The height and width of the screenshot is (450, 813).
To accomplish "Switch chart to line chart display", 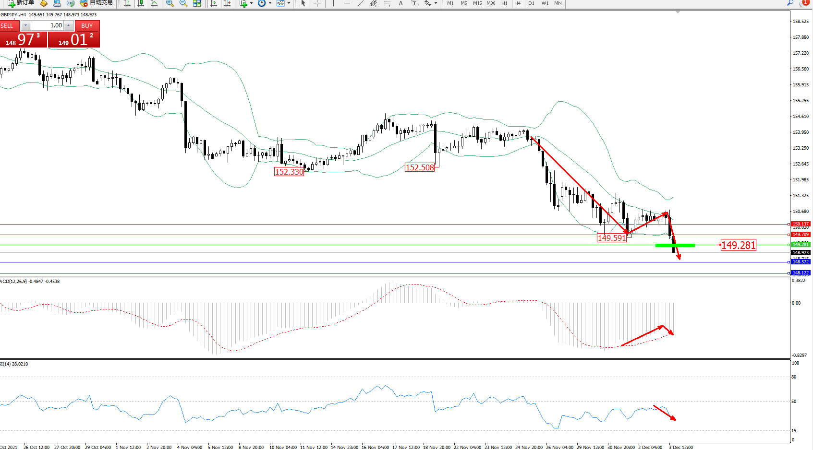I will 154,3.
